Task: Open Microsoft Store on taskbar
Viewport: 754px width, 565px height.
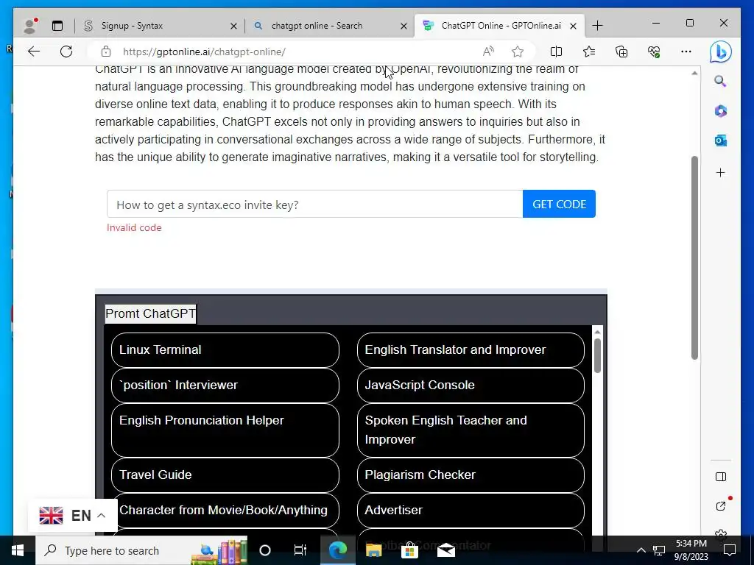Action: [x=409, y=550]
